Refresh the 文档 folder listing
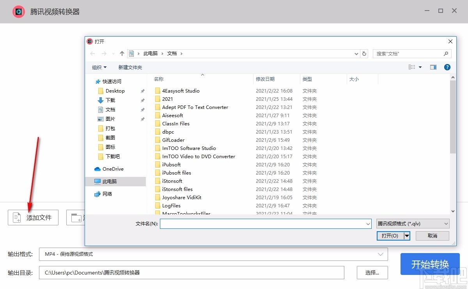Viewport: 468px width, 289px height. click(364, 54)
